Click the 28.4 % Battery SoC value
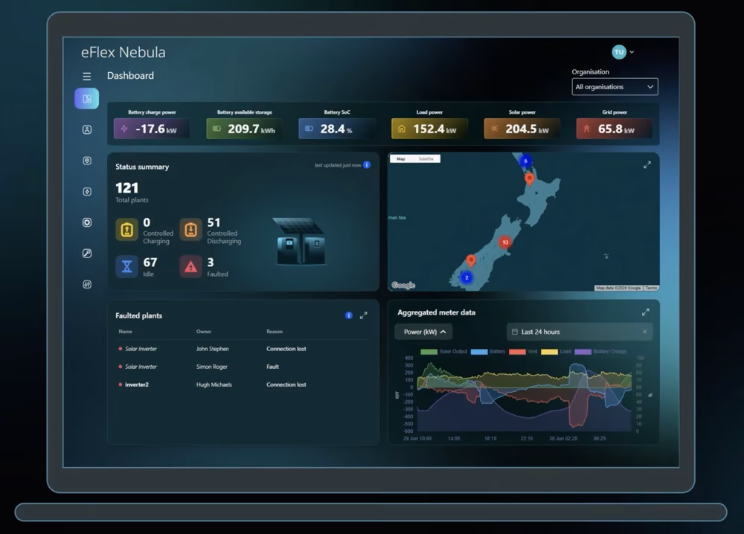Image resolution: width=744 pixels, height=534 pixels. [x=336, y=129]
